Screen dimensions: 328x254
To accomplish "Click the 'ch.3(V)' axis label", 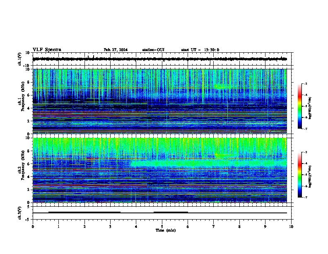I will [19, 213].
